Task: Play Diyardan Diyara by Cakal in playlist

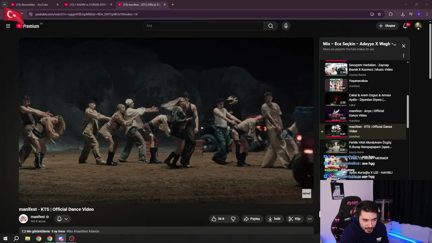Action: coord(363,100)
